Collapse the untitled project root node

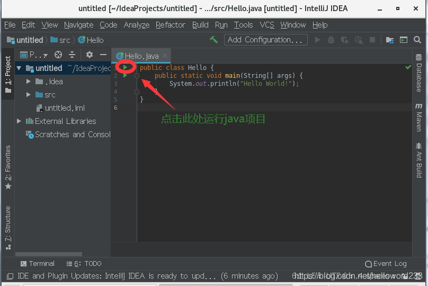[19, 68]
